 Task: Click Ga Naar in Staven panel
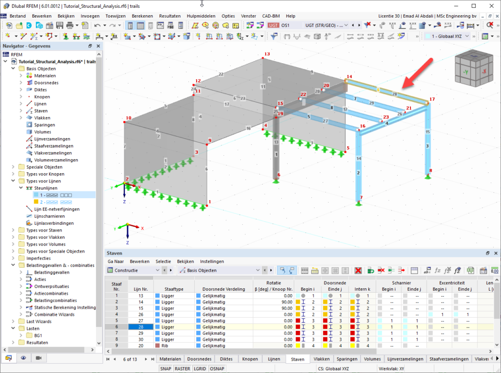(x=115, y=261)
